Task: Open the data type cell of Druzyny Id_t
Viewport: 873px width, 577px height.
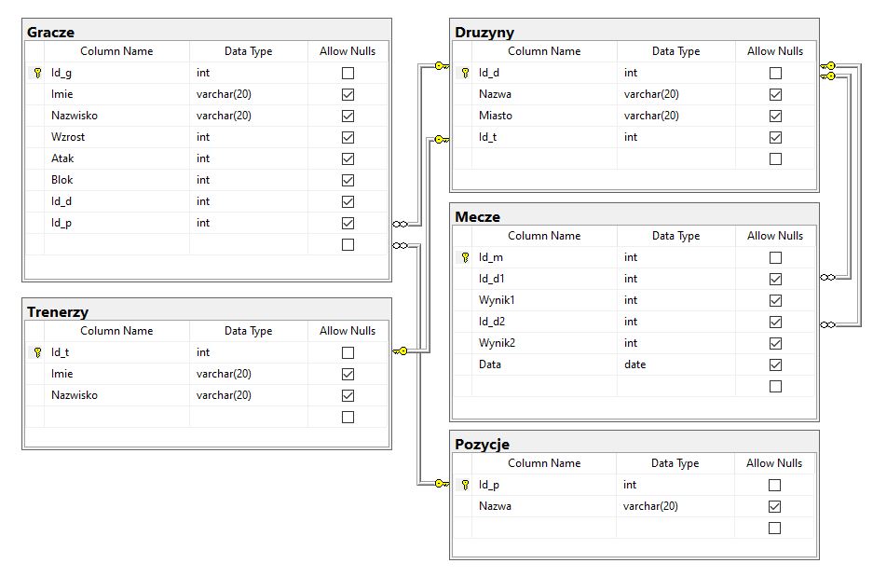Action: (675, 137)
